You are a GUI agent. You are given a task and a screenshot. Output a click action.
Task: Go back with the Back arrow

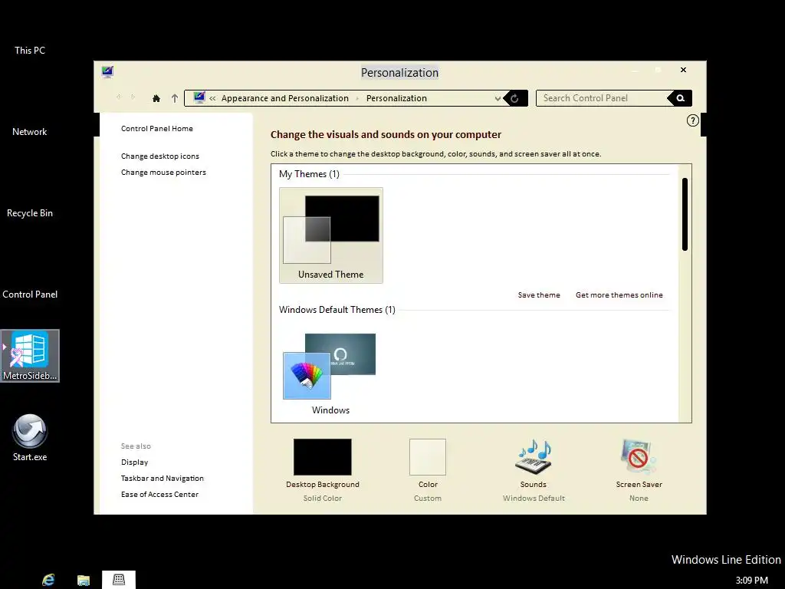pyautogui.click(x=119, y=97)
